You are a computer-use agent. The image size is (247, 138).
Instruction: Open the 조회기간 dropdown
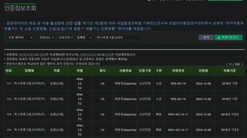(x=65, y=37)
